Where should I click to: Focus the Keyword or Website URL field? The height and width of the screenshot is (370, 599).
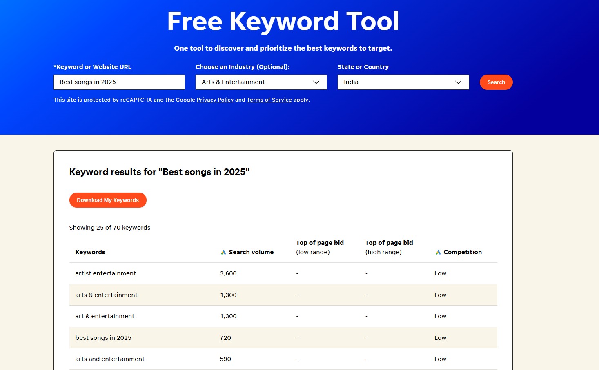(119, 82)
